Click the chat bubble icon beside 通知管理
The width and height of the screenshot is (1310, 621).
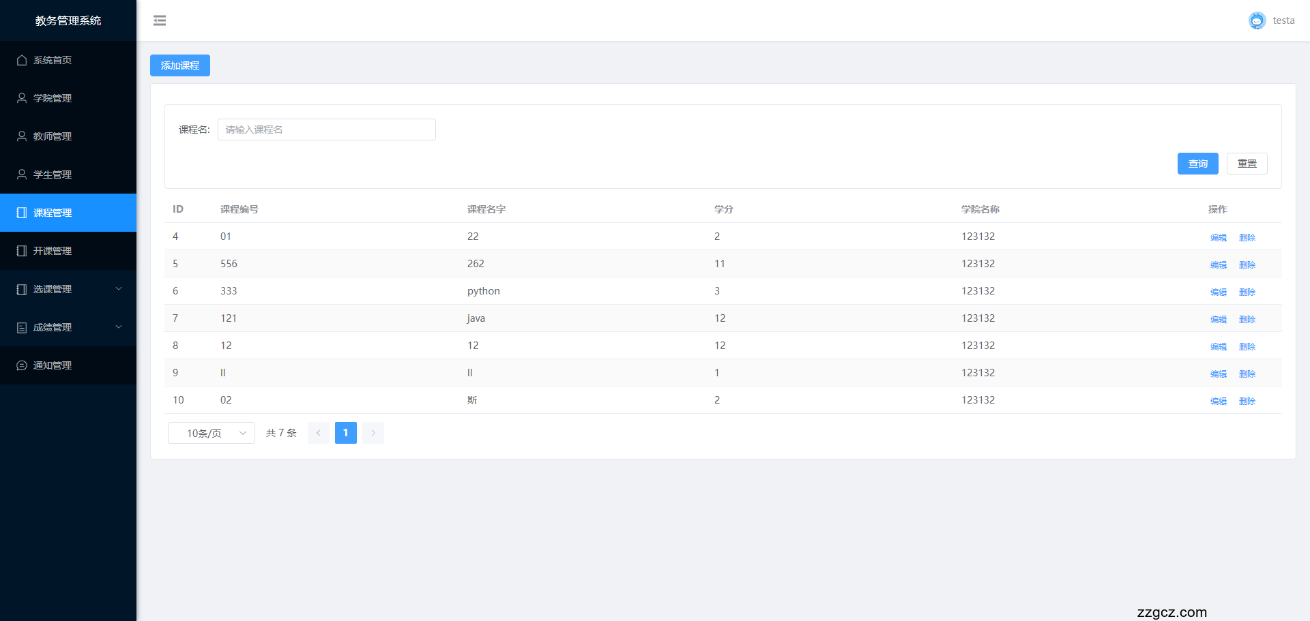[22, 365]
